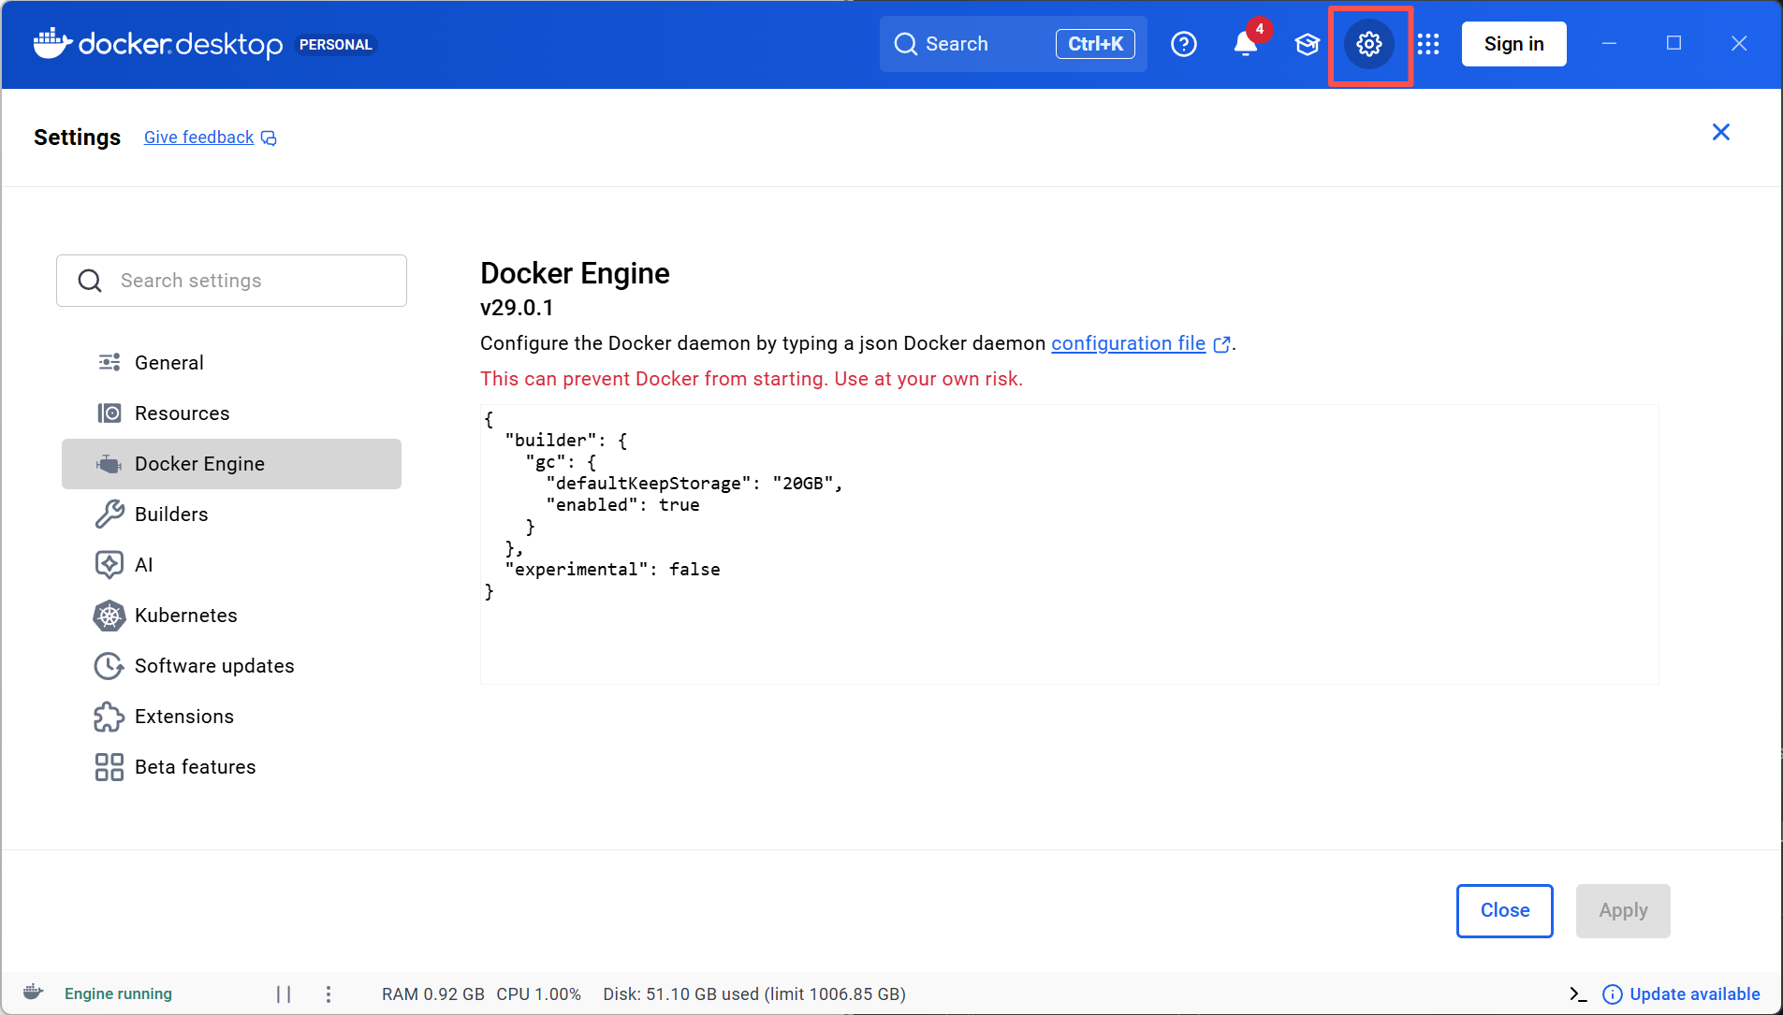This screenshot has width=1783, height=1015.
Task: Minimize the Docker Desktop window
Action: coord(1609,44)
